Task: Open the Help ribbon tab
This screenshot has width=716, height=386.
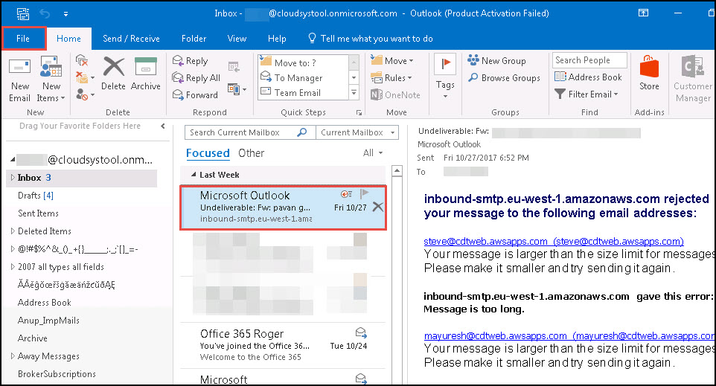Action: click(277, 39)
